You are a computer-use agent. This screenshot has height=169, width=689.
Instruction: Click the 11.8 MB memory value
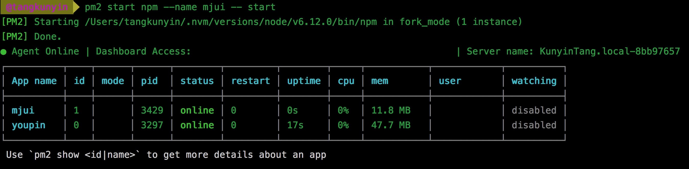[x=390, y=110]
